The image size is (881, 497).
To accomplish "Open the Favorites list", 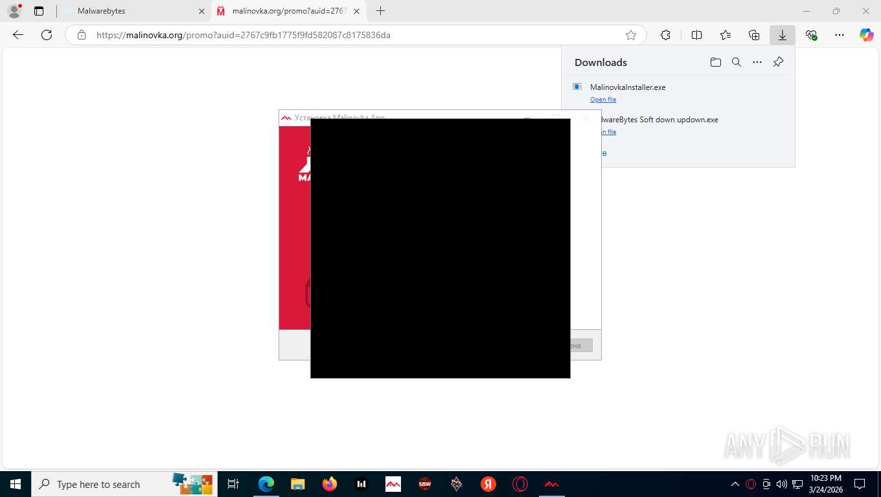I will [726, 35].
